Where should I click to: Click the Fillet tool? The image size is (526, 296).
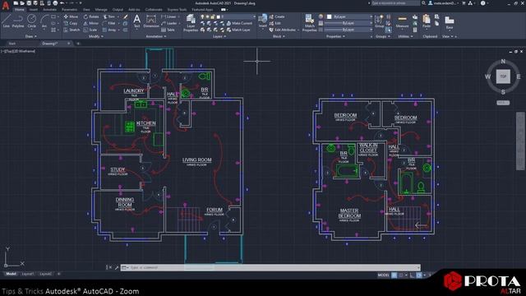pyautogui.click(x=109, y=23)
